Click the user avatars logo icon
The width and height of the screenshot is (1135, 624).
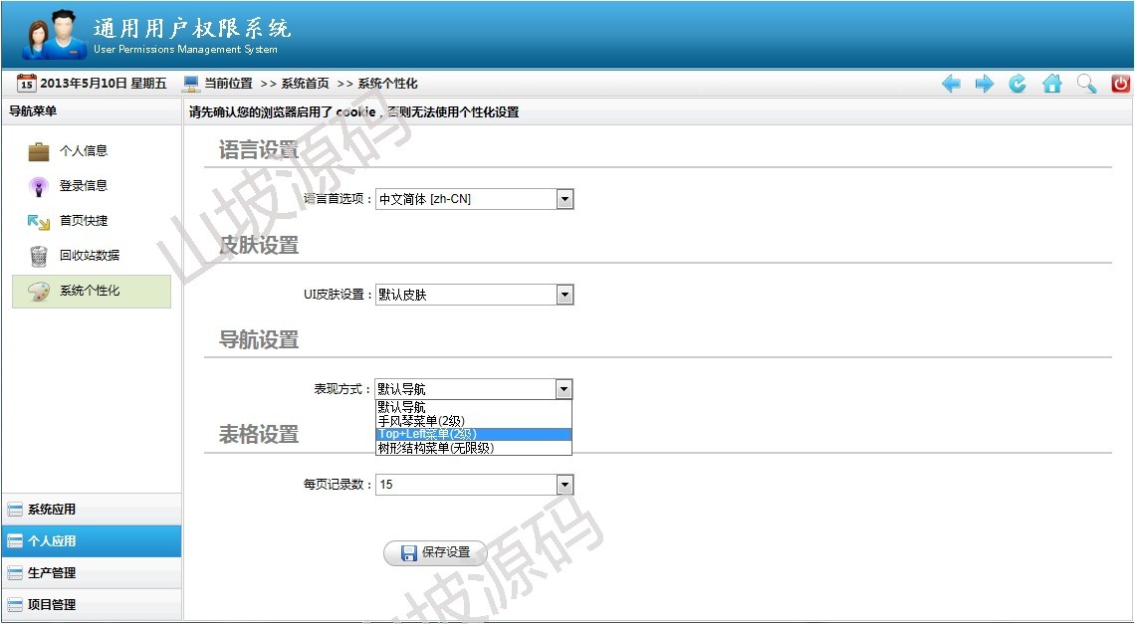pos(54,35)
